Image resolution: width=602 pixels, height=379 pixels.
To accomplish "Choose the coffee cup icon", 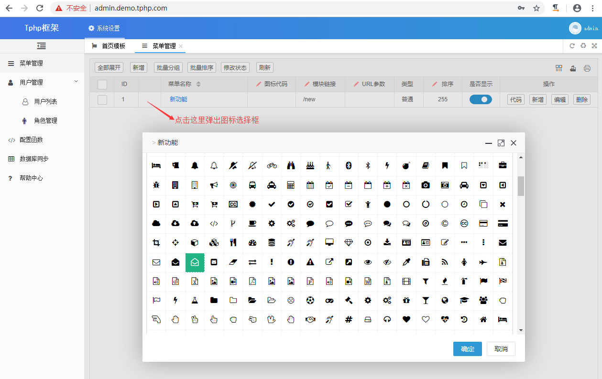I will (x=252, y=223).
